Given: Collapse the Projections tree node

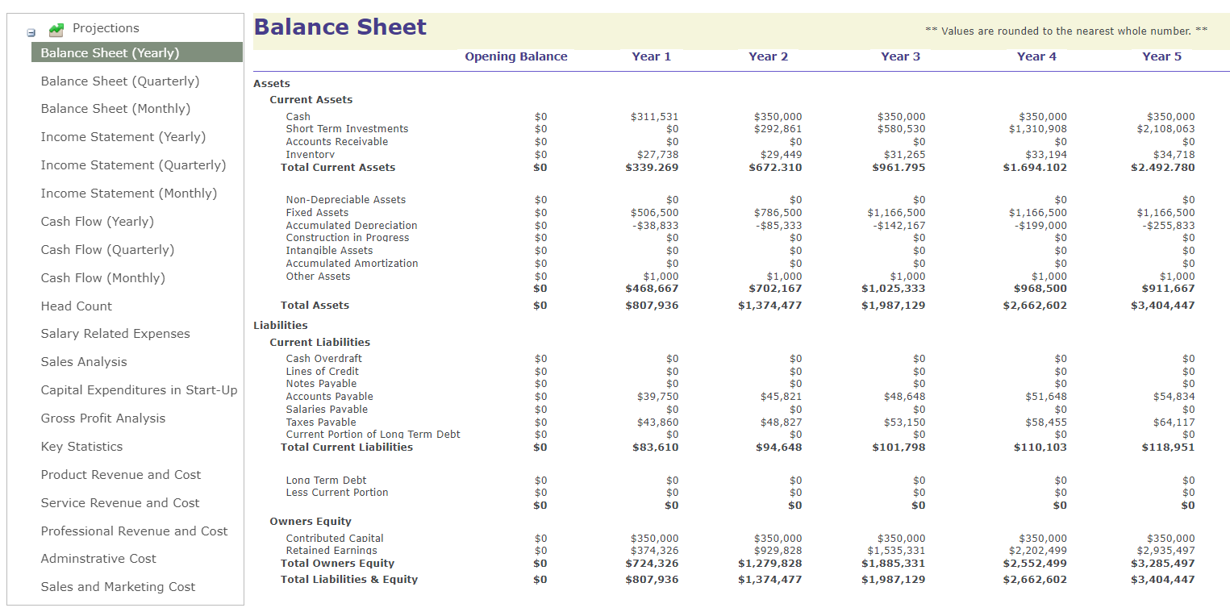Looking at the screenshot, I should [31, 33].
